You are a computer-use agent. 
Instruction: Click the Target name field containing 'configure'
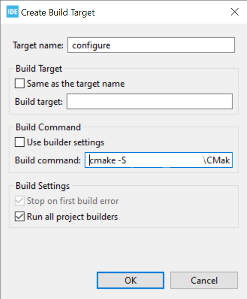(151, 45)
